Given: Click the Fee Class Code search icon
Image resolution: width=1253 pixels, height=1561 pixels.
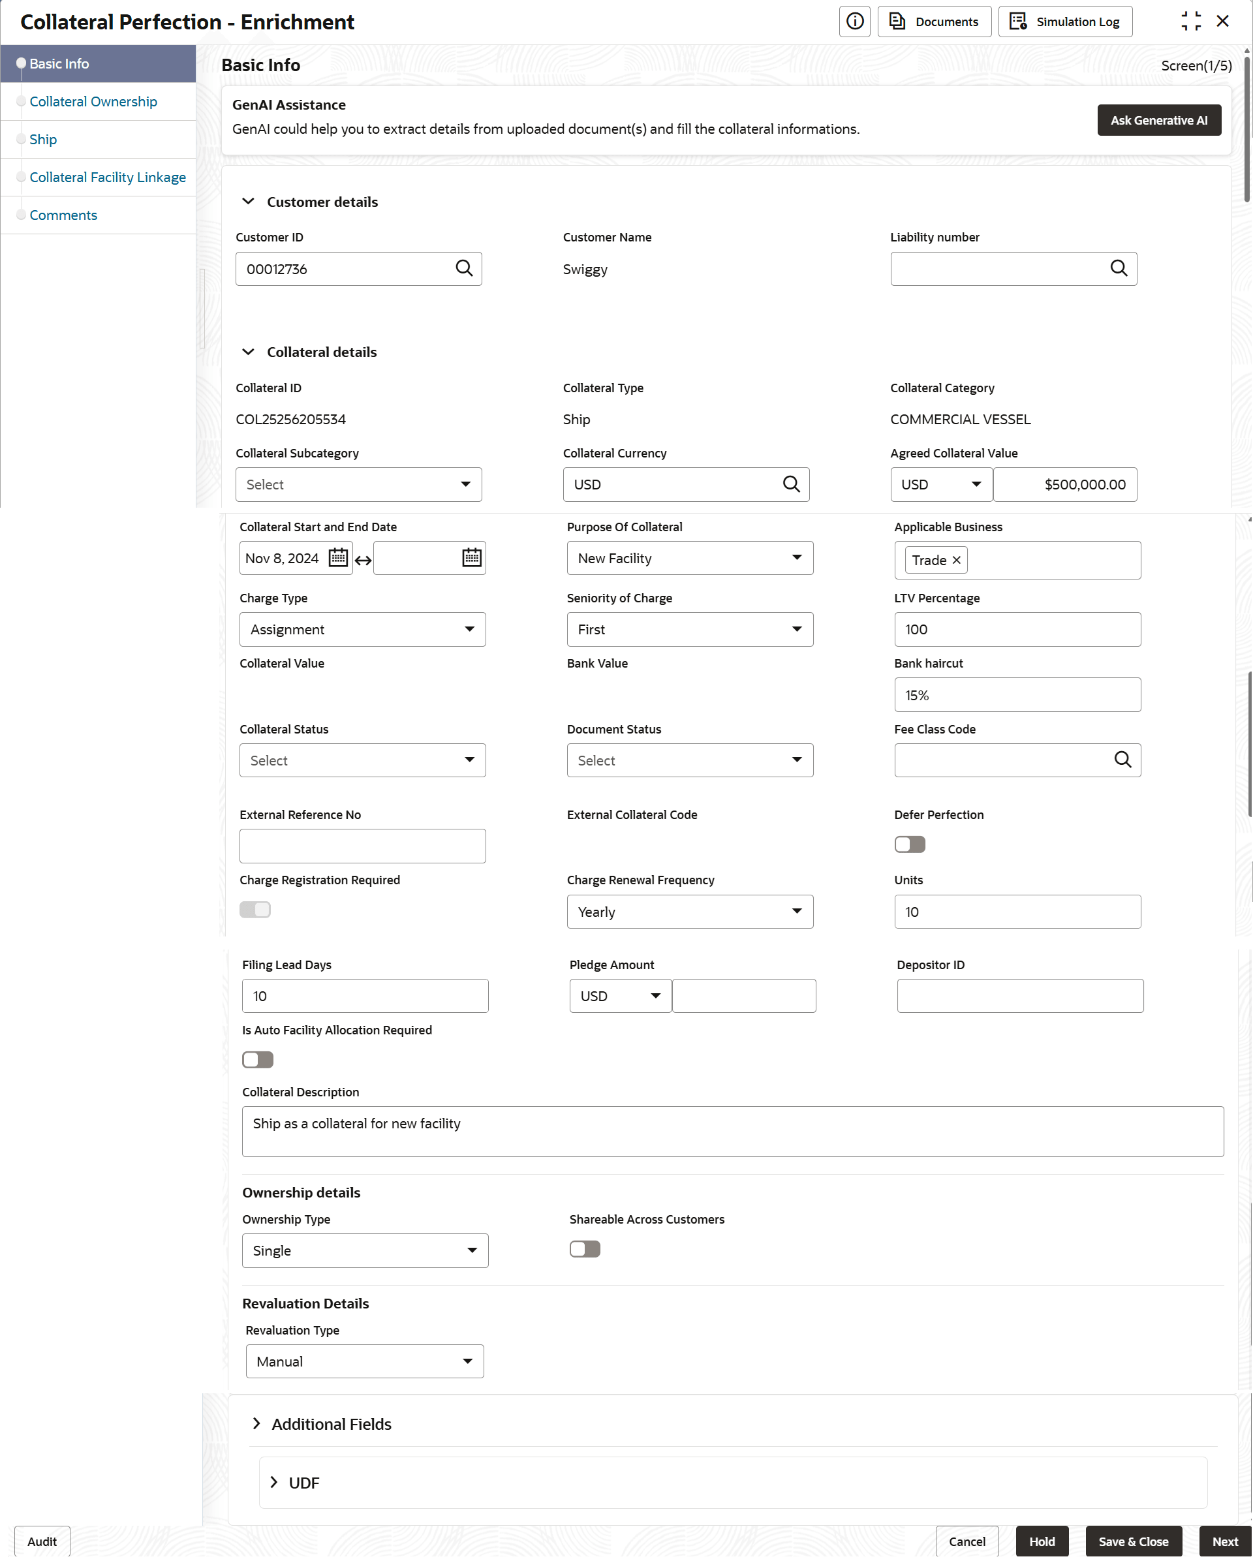Looking at the screenshot, I should coord(1122,760).
